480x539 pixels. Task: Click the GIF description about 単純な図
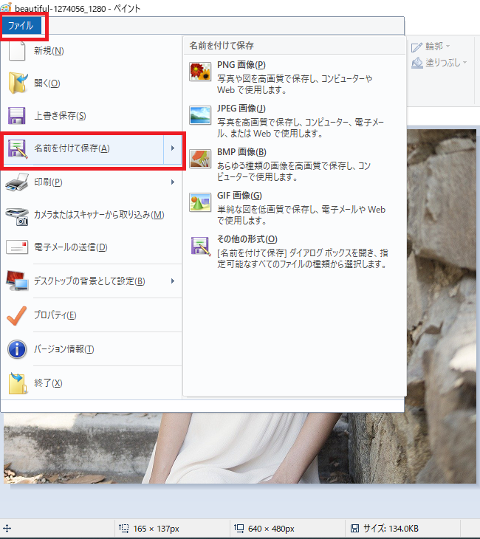301,215
